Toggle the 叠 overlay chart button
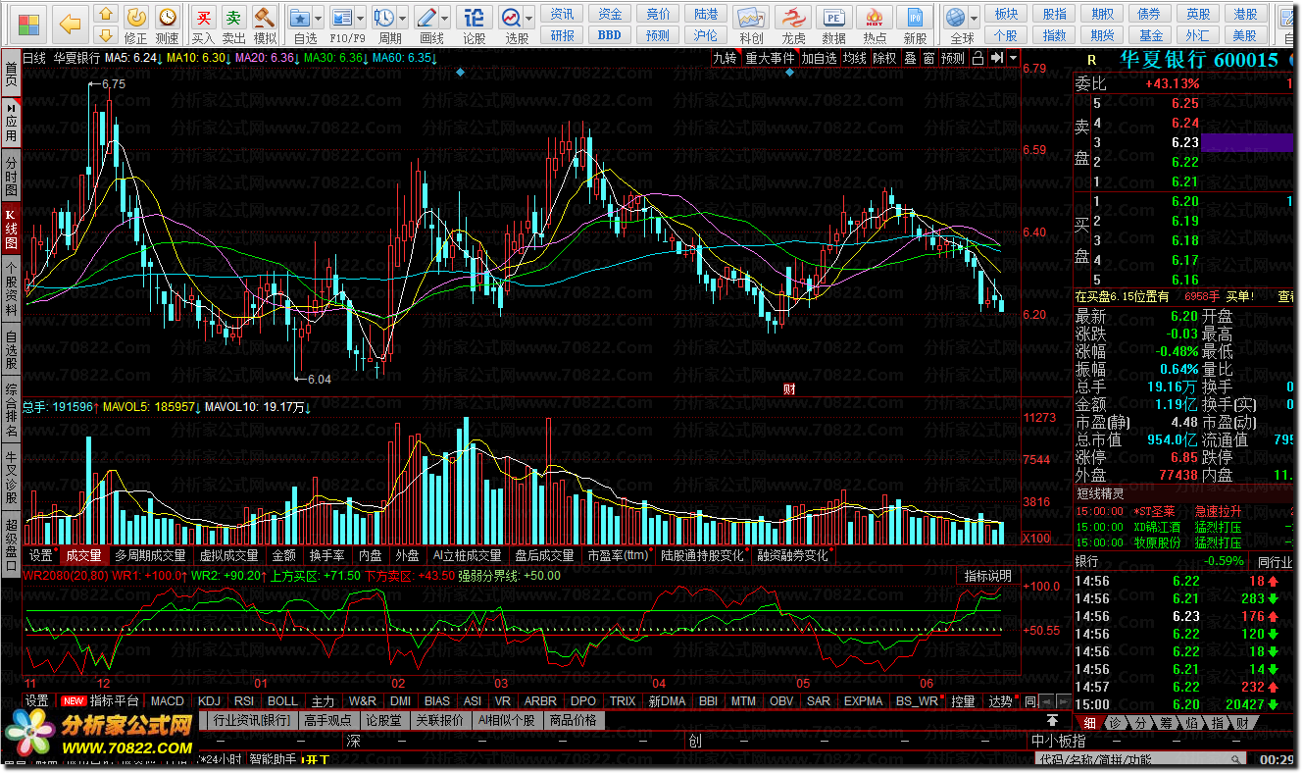Image resolution: width=1303 pixels, height=773 pixels. (911, 58)
